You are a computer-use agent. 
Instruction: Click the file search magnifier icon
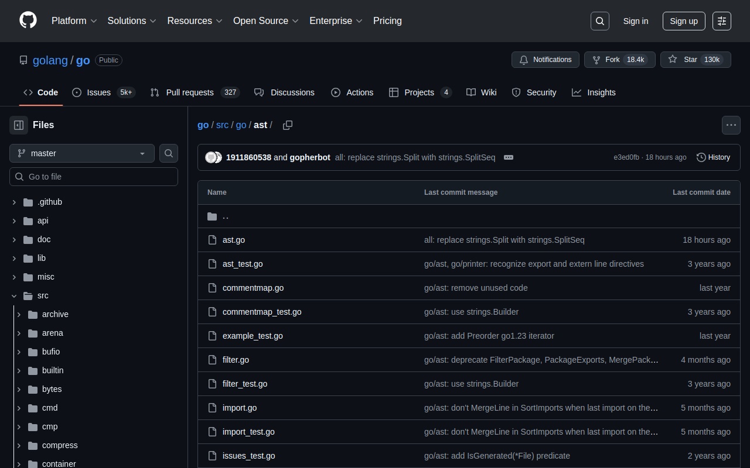pyautogui.click(x=169, y=153)
